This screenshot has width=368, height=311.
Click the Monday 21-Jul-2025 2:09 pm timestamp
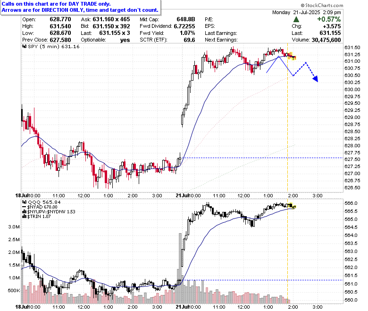click(x=307, y=12)
